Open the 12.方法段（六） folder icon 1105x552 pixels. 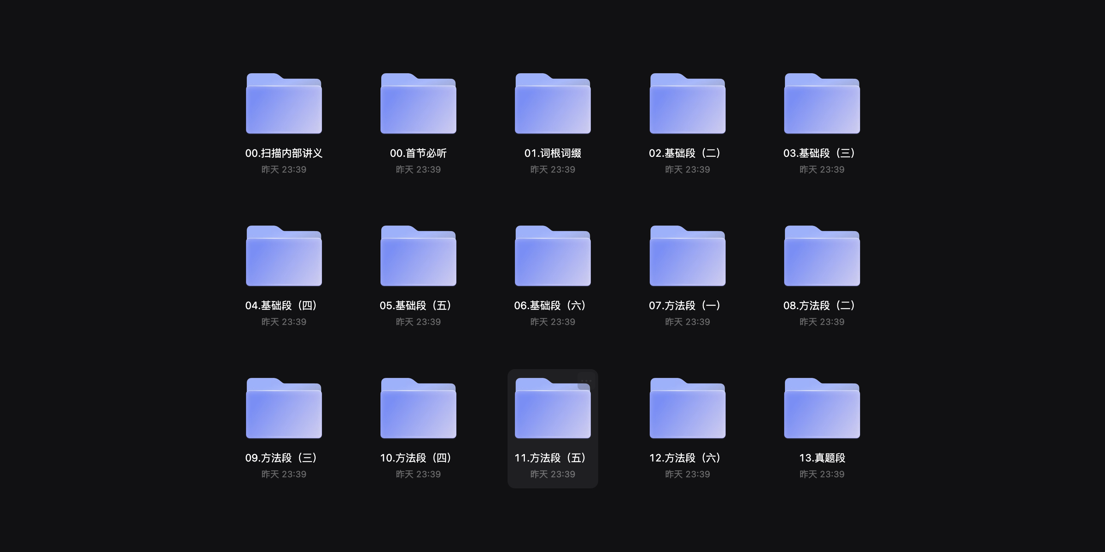pos(688,408)
